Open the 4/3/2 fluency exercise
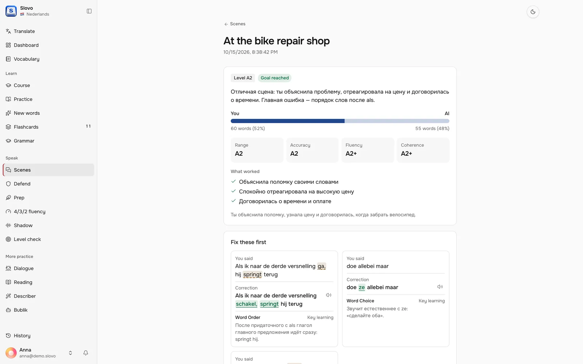The width and height of the screenshot is (583, 364). point(48,211)
